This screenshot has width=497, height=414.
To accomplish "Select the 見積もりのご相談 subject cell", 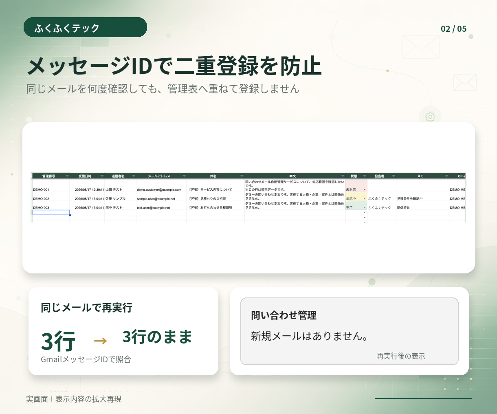I will (x=216, y=197).
